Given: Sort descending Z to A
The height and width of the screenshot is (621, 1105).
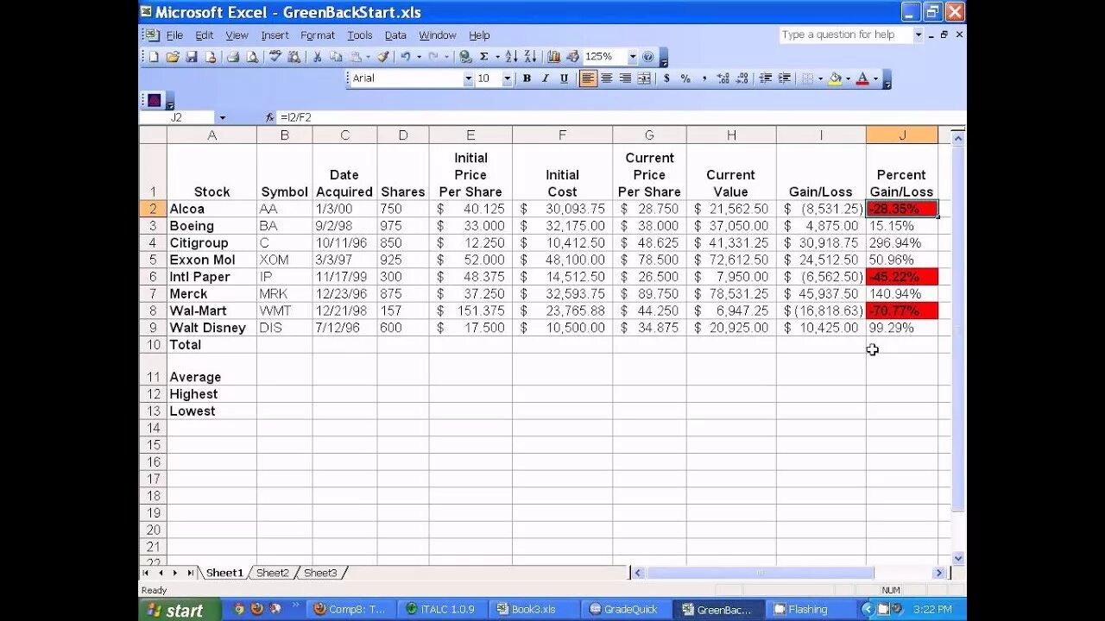Looking at the screenshot, I should tap(530, 57).
